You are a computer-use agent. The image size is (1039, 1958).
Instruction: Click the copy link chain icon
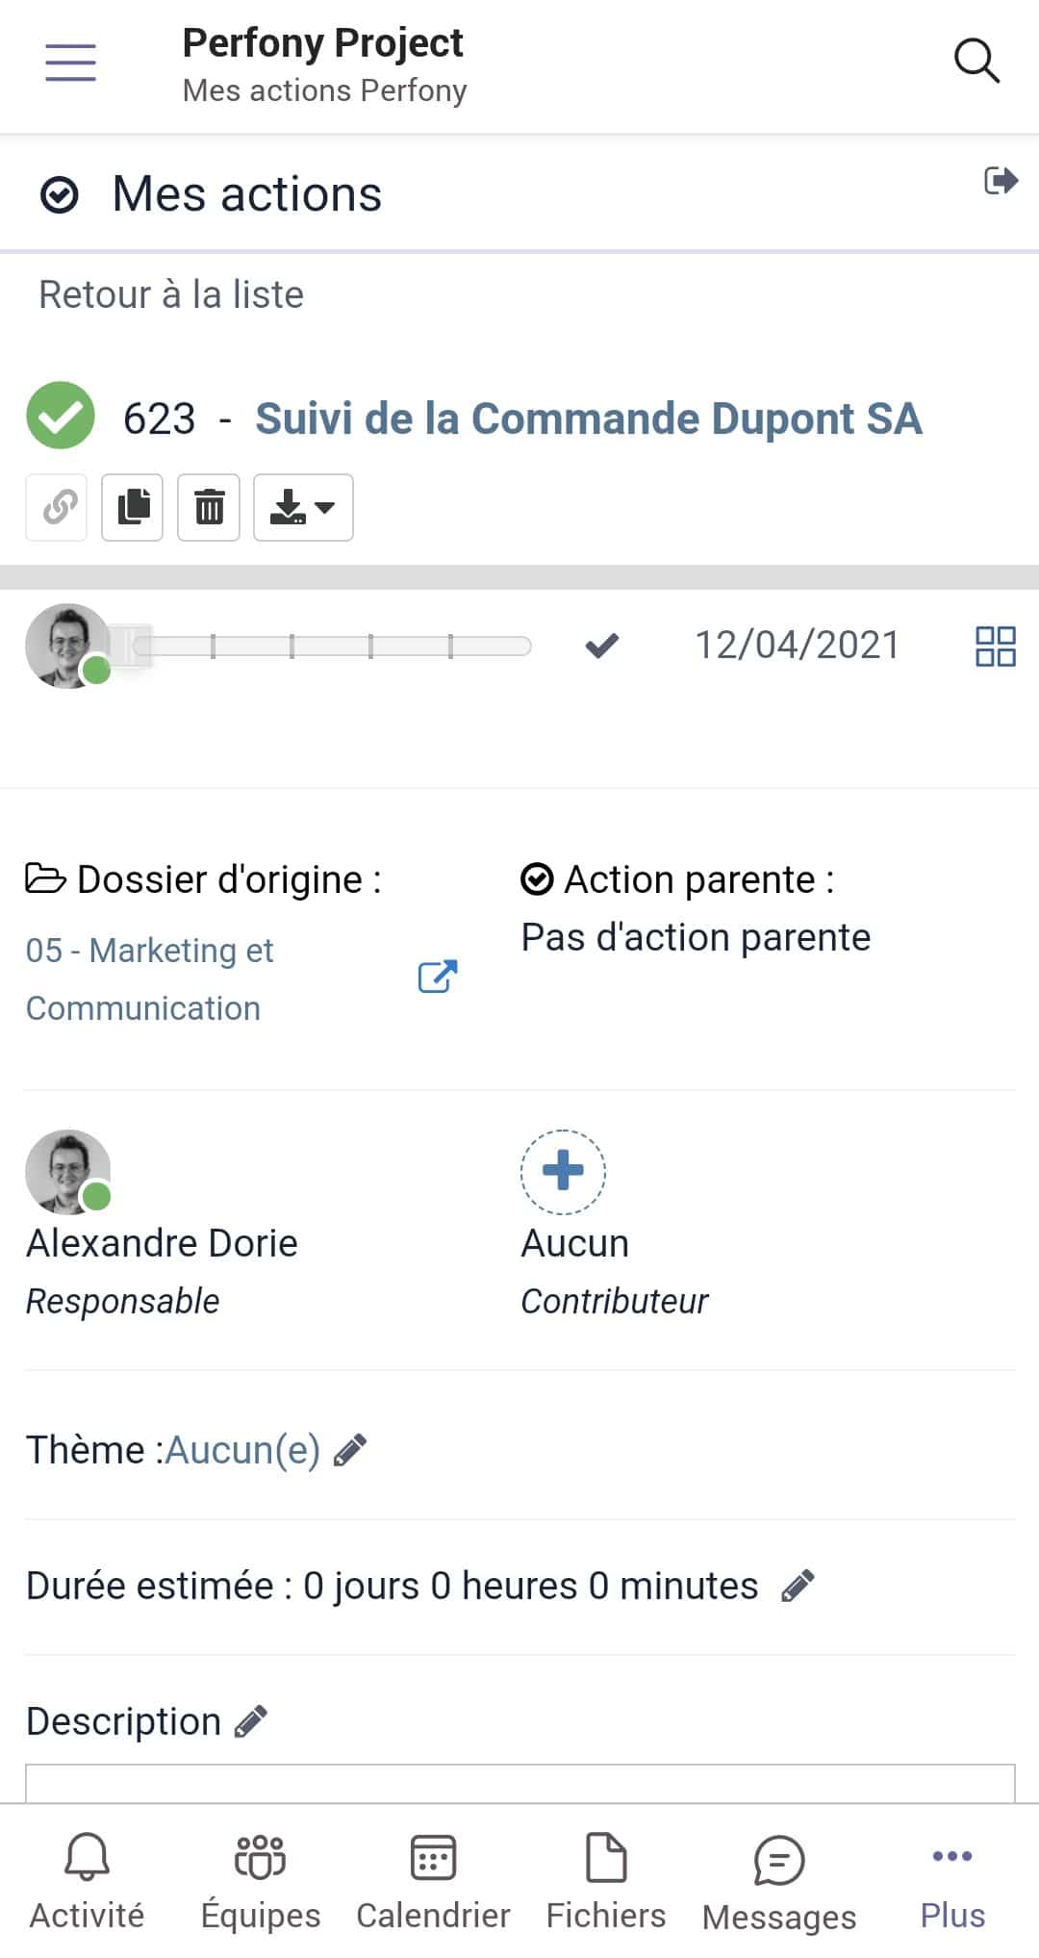pos(57,507)
